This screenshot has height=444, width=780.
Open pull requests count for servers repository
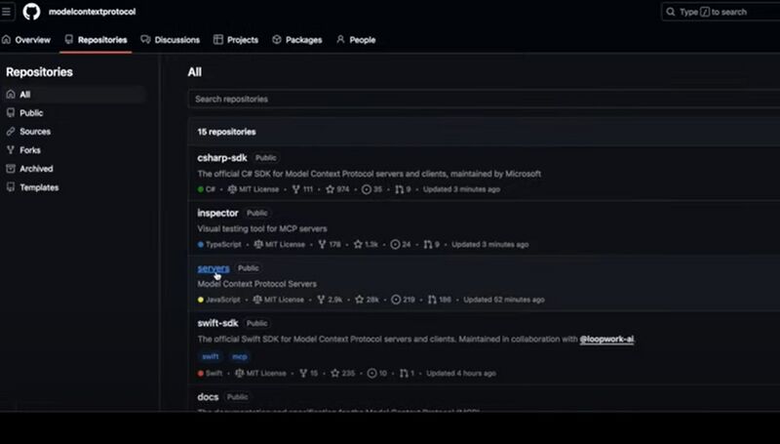tap(438, 300)
